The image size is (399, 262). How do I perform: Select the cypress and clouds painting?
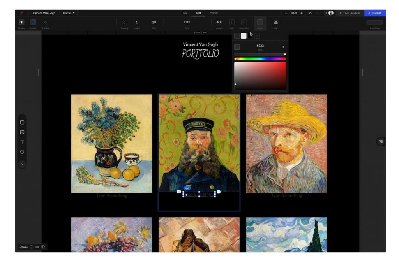(286, 235)
